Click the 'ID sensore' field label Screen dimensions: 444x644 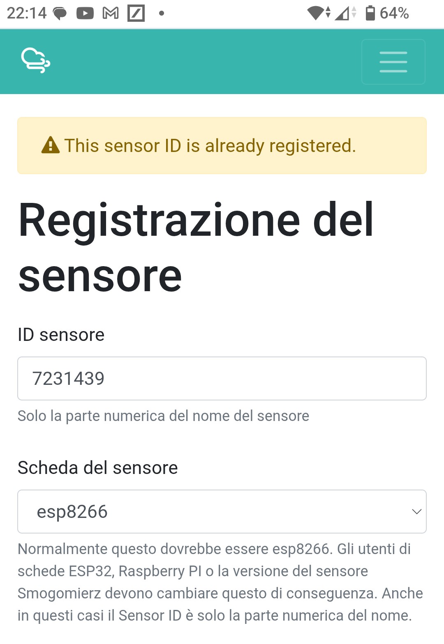(x=61, y=335)
